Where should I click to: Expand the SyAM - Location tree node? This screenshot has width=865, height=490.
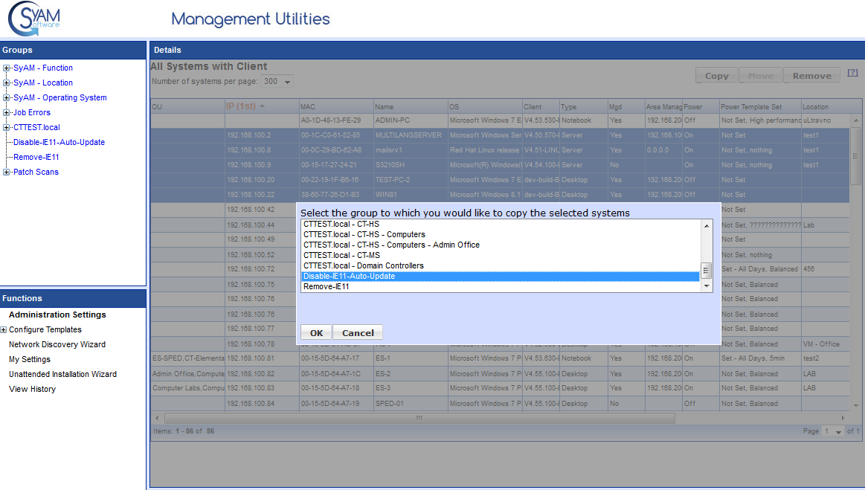click(x=7, y=83)
